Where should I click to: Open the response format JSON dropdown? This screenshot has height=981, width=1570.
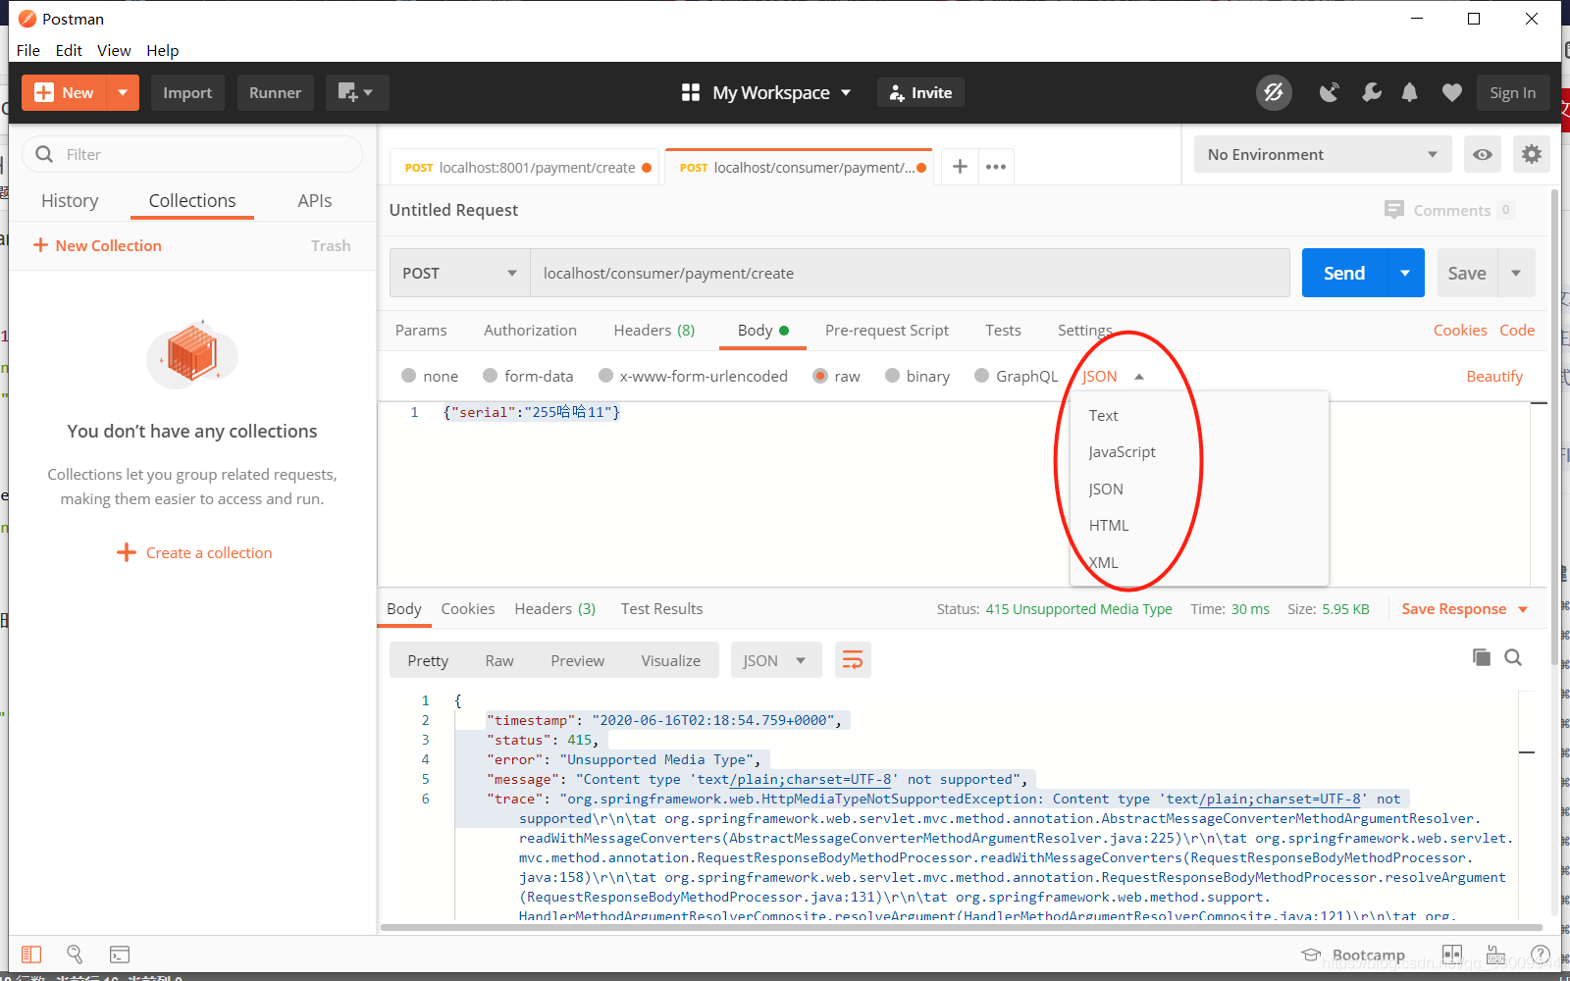click(774, 660)
